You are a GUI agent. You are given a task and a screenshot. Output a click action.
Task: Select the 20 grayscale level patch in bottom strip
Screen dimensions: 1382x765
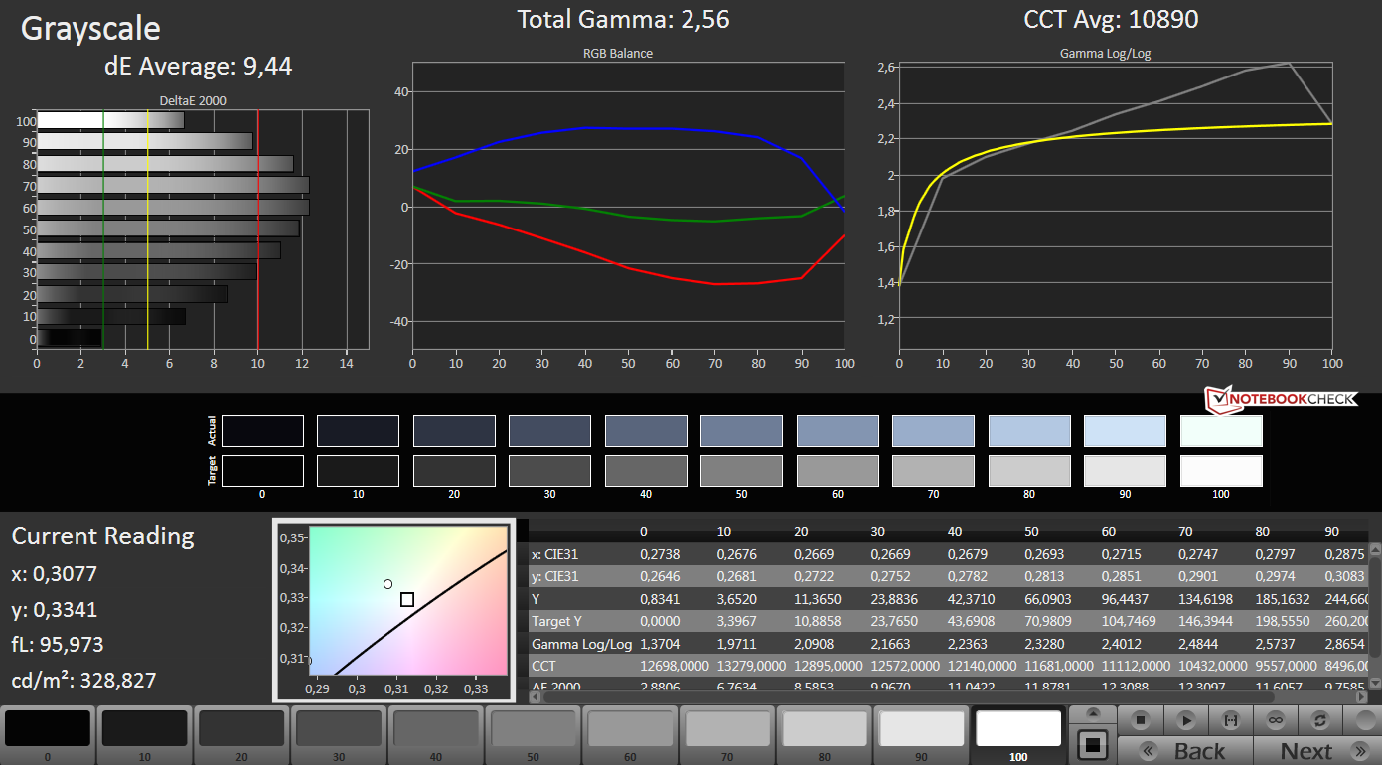pos(242,734)
